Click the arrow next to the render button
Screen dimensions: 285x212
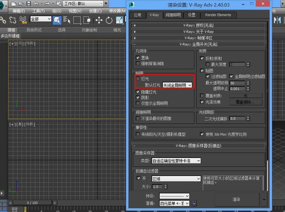coord(264,200)
